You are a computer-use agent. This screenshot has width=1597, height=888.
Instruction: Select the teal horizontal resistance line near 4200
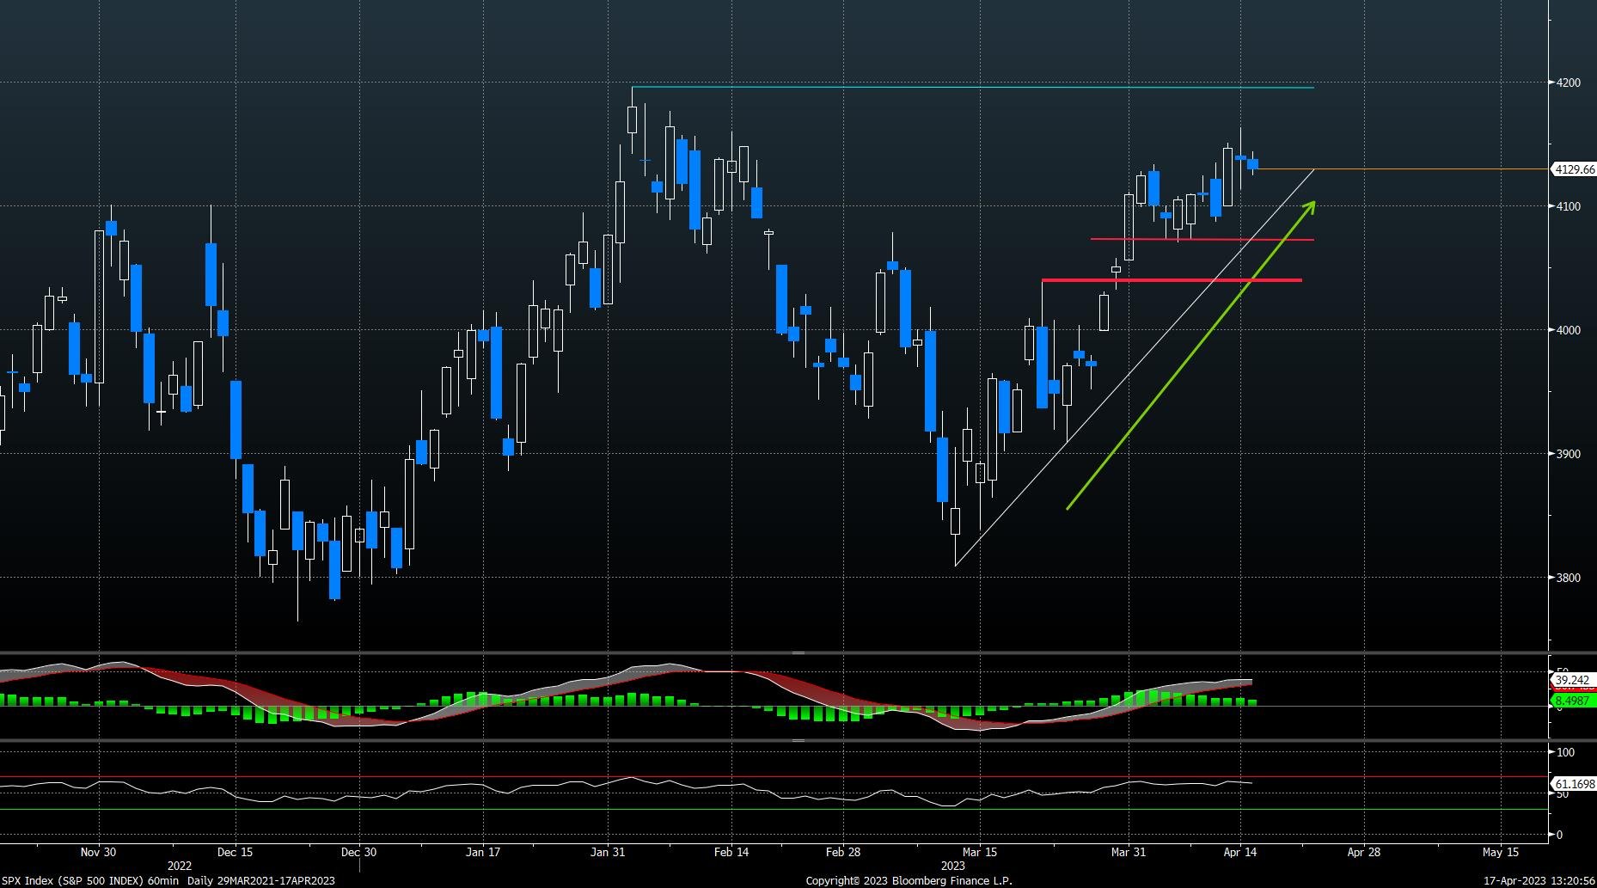point(945,88)
